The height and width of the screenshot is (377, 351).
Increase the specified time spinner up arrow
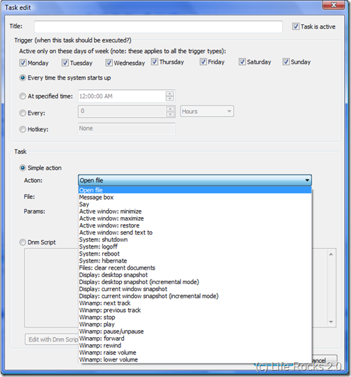click(x=170, y=94)
